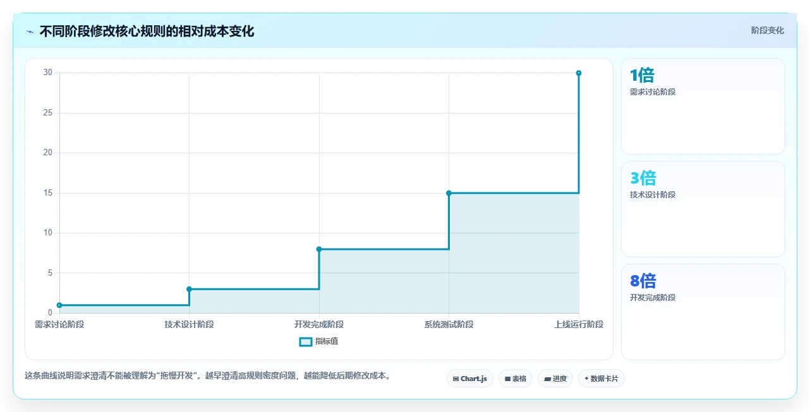Click the footnote text starting with 这条曲线说明
810x412 pixels.
(x=208, y=376)
